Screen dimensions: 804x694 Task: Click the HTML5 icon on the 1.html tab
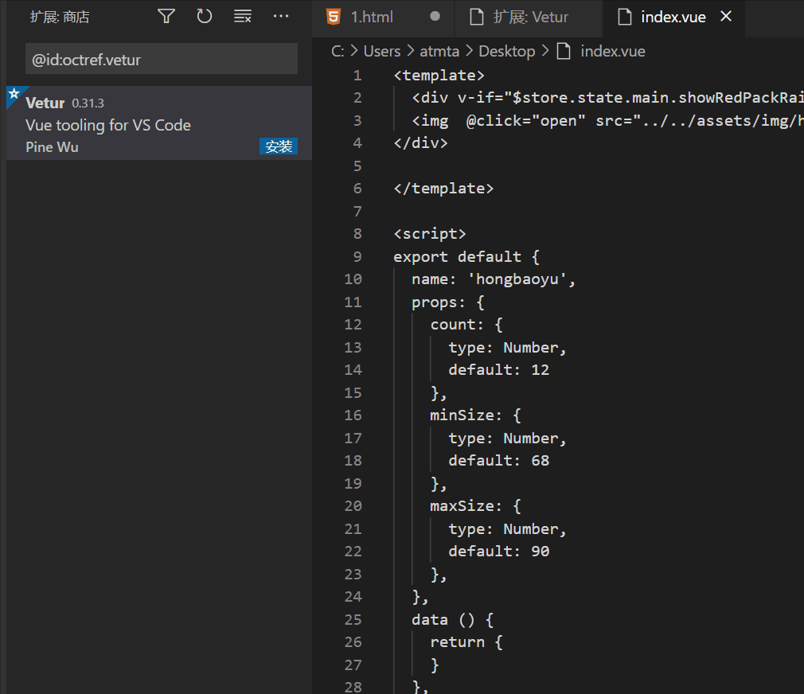pyautogui.click(x=334, y=17)
